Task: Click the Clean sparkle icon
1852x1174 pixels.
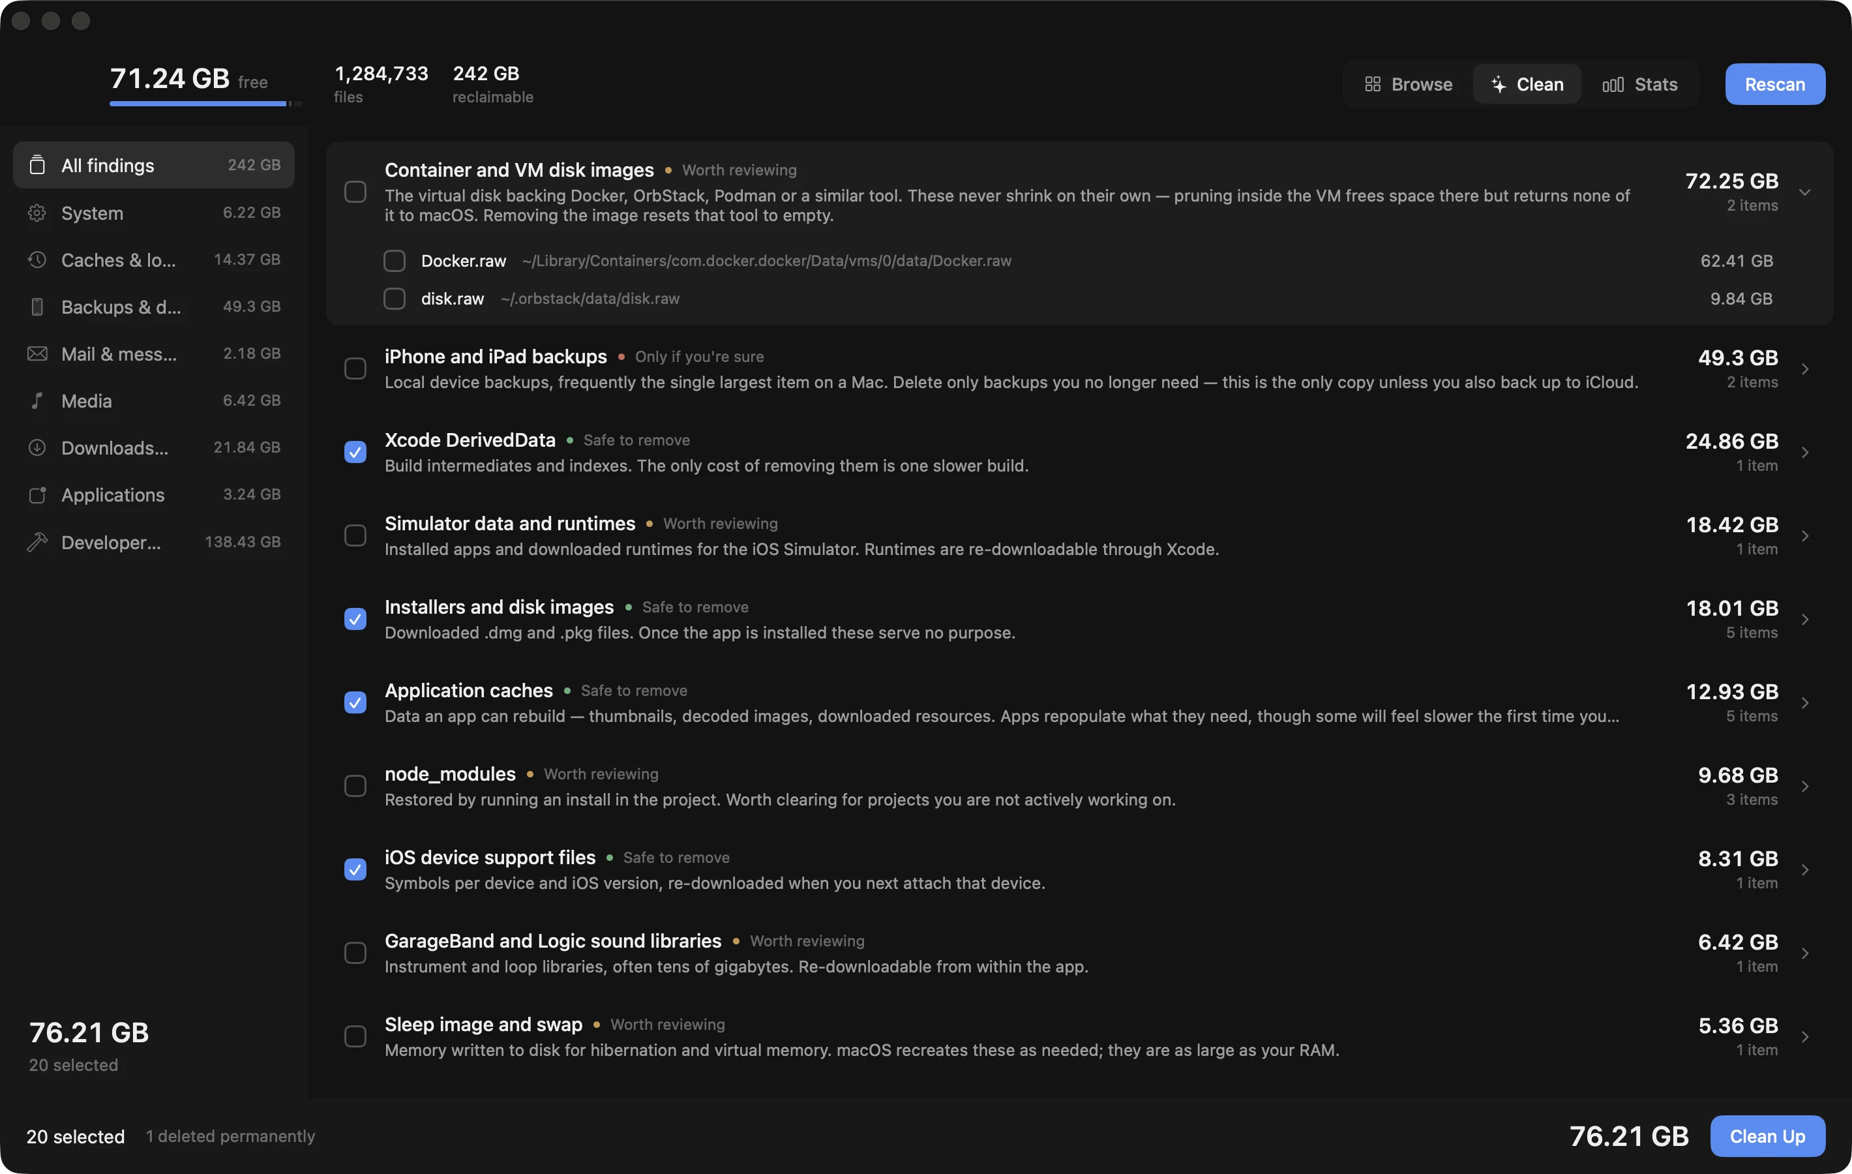Action: click(x=1498, y=84)
